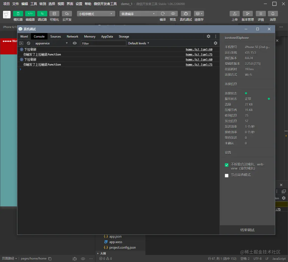Toggle the console sidebar panel icon
The image size is (288, 262).
(21, 43)
